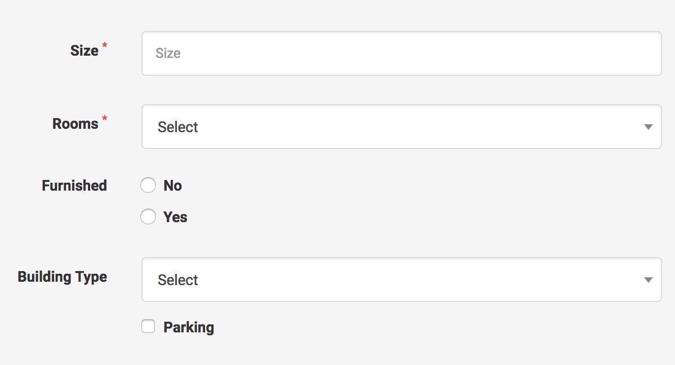675x365 pixels.
Task: Click "Select" placeholder text in Rooms field
Action: 178,127
